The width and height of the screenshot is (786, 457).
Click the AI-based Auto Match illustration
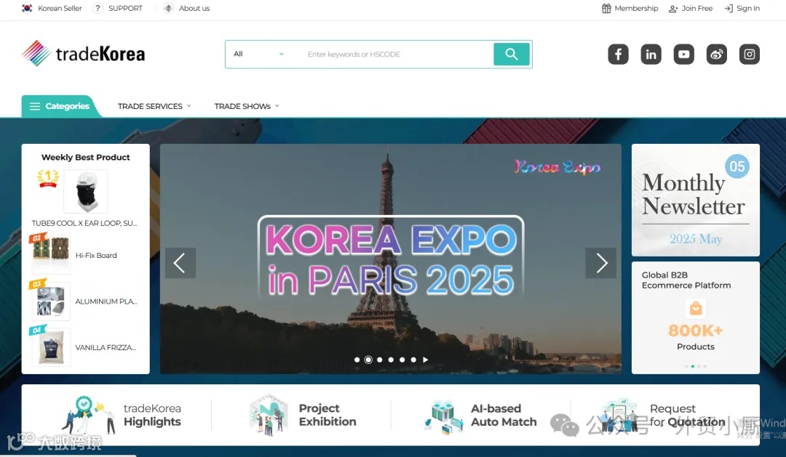click(443, 416)
